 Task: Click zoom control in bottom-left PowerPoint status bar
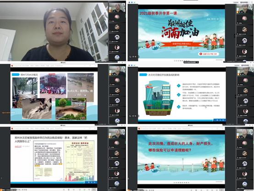point(94,190)
